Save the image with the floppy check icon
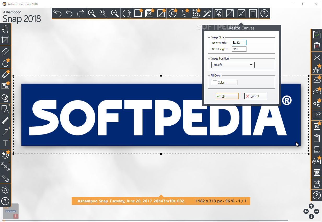The width and height of the screenshot is (322, 222). click(x=317, y=34)
